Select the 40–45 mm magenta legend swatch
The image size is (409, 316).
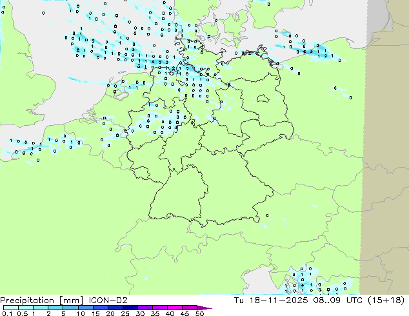(x=175, y=308)
